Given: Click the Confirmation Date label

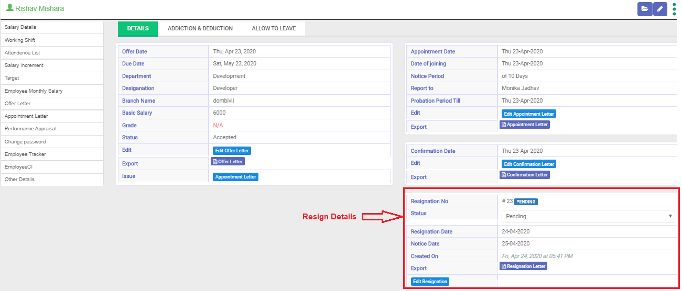Looking at the screenshot, I should pyautogui.click(x=433, y=151).
